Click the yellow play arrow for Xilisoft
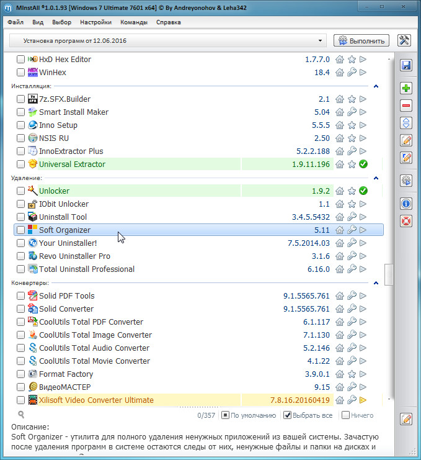 [363, 400]
